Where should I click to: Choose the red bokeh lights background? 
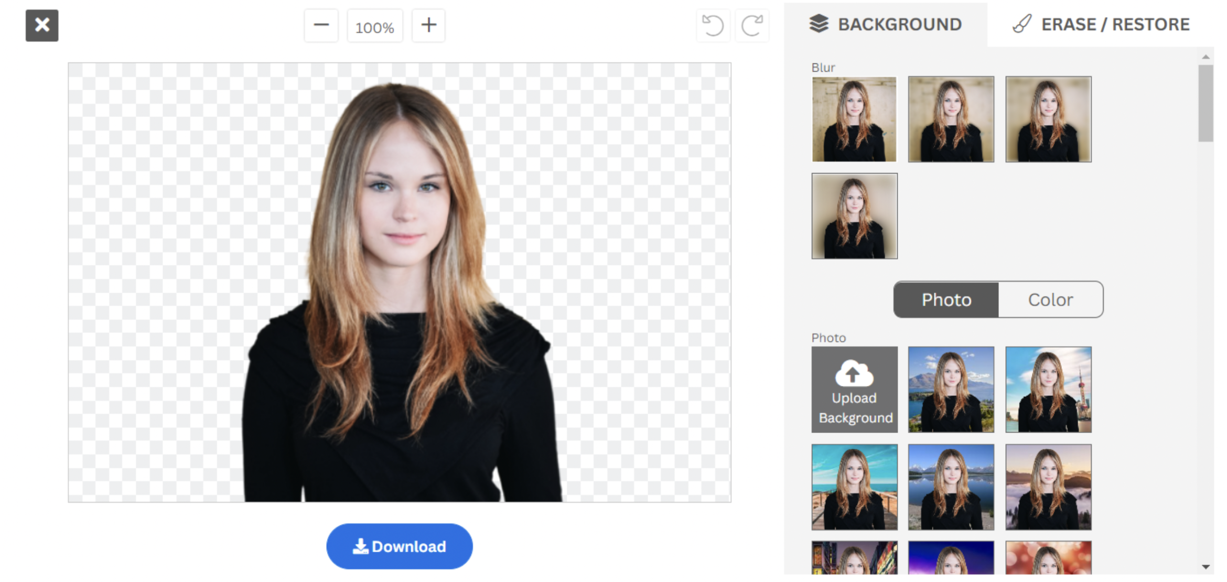click(x=1049, y=558)
